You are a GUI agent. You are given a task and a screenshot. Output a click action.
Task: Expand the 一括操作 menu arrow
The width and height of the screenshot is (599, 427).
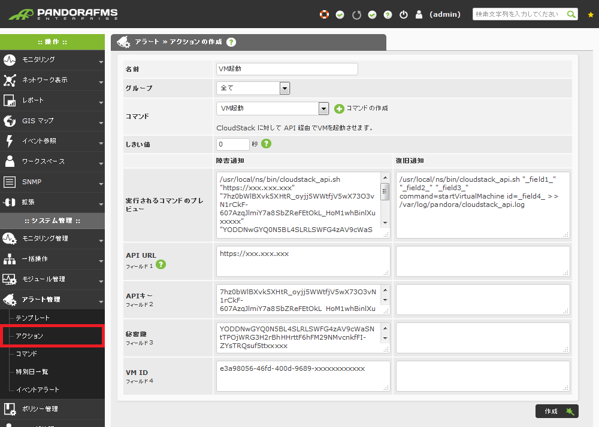[x=101, y=261]
